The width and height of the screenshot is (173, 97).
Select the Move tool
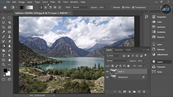point(4,18)
